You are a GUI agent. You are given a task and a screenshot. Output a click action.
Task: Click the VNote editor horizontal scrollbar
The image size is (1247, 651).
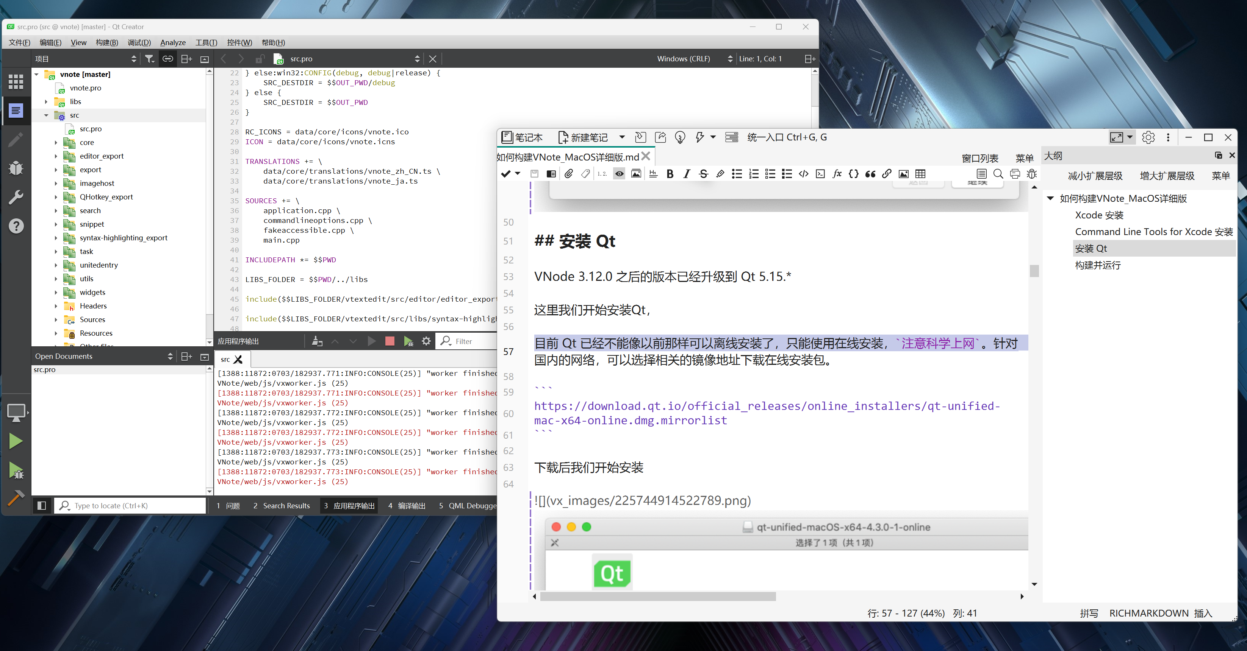click(657, 596)
